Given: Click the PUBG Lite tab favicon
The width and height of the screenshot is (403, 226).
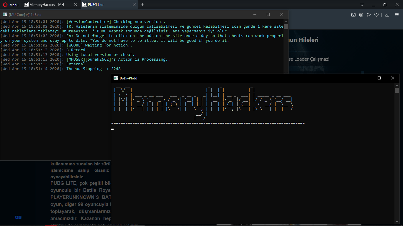Looking at the screenshot, I should [x=85, y=4].
